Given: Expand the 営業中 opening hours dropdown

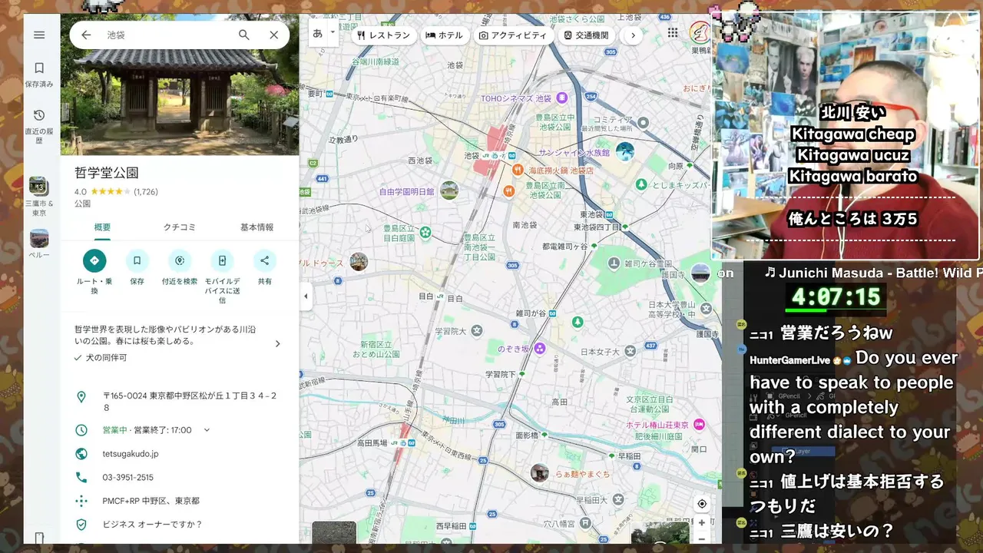Looking at the screenshot, I should [x=207, y=430].
